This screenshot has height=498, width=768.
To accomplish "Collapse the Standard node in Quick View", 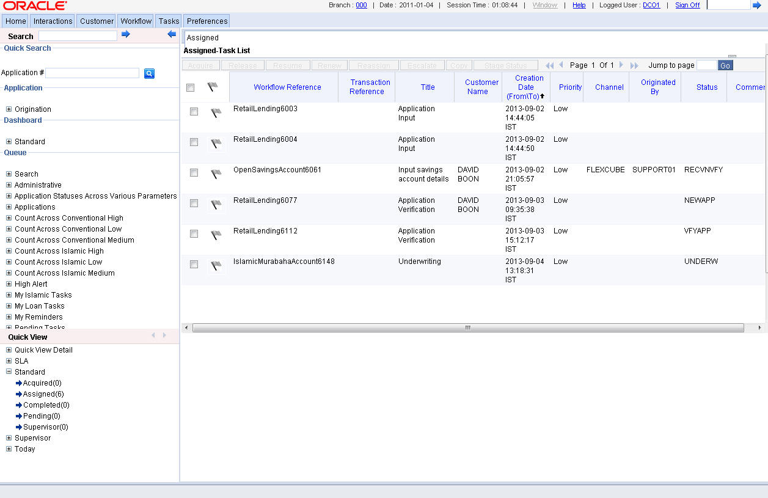I will 9,372.
